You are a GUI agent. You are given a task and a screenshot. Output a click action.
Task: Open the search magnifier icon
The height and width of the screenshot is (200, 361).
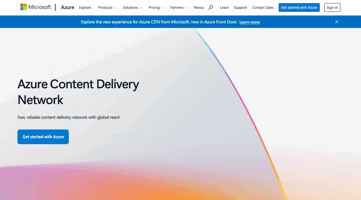(210, 8)
